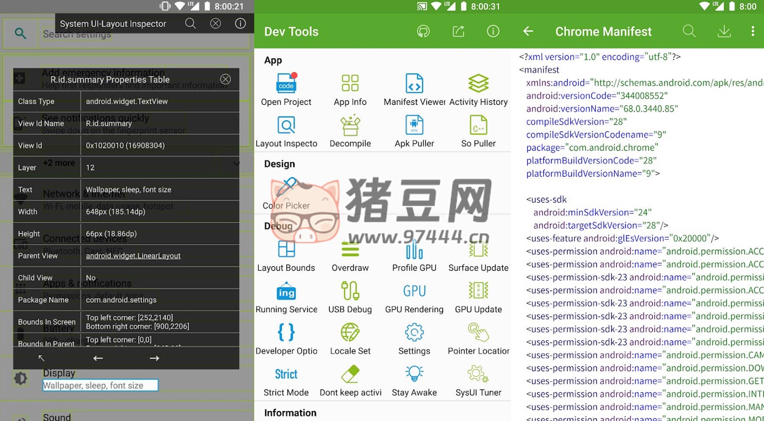Open the Settings gear in Debug section
Screen dimensions: 764x421
[414, 339]
